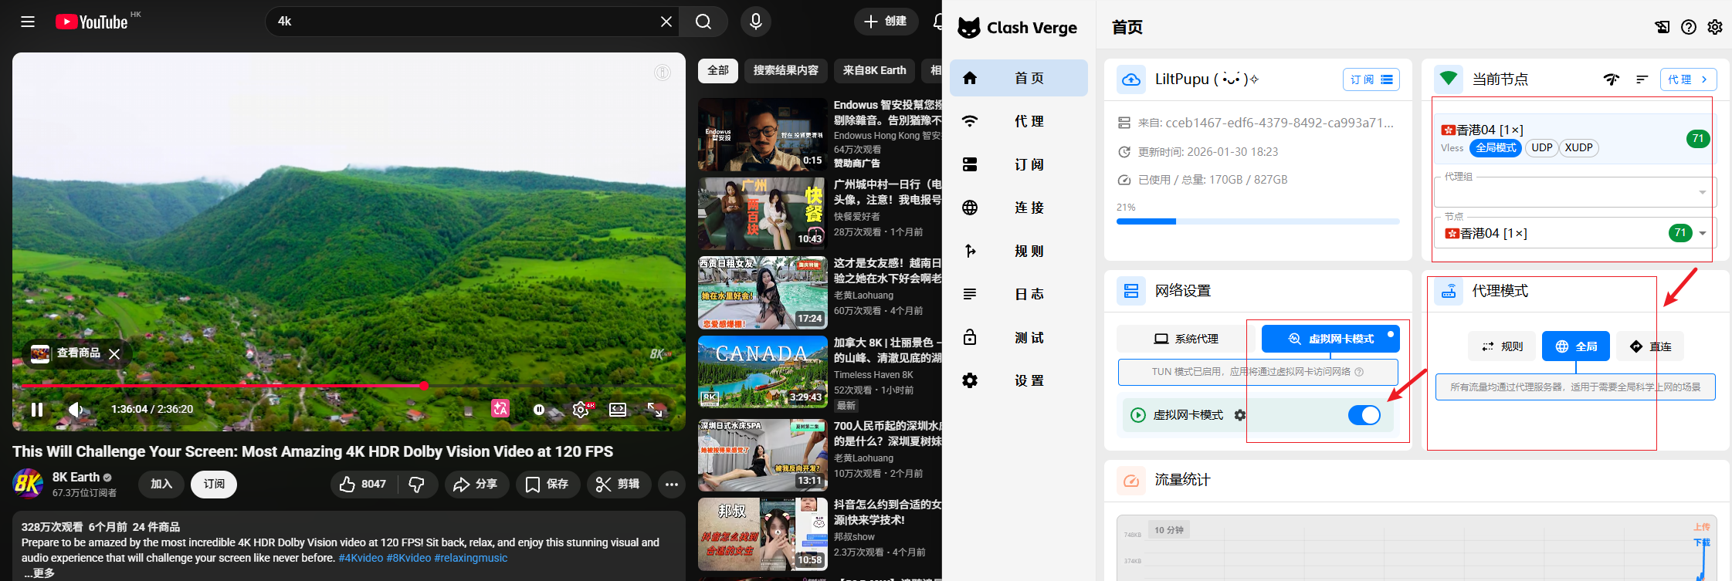Click the voice search microphone icon
This screenshot has height=581, width=1732.
(x=755, y=22)
